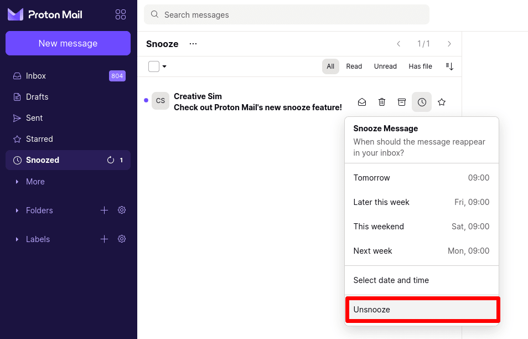Add a new label with the plus icon
This screenshot has height=339, width=528.
point(105,239)
